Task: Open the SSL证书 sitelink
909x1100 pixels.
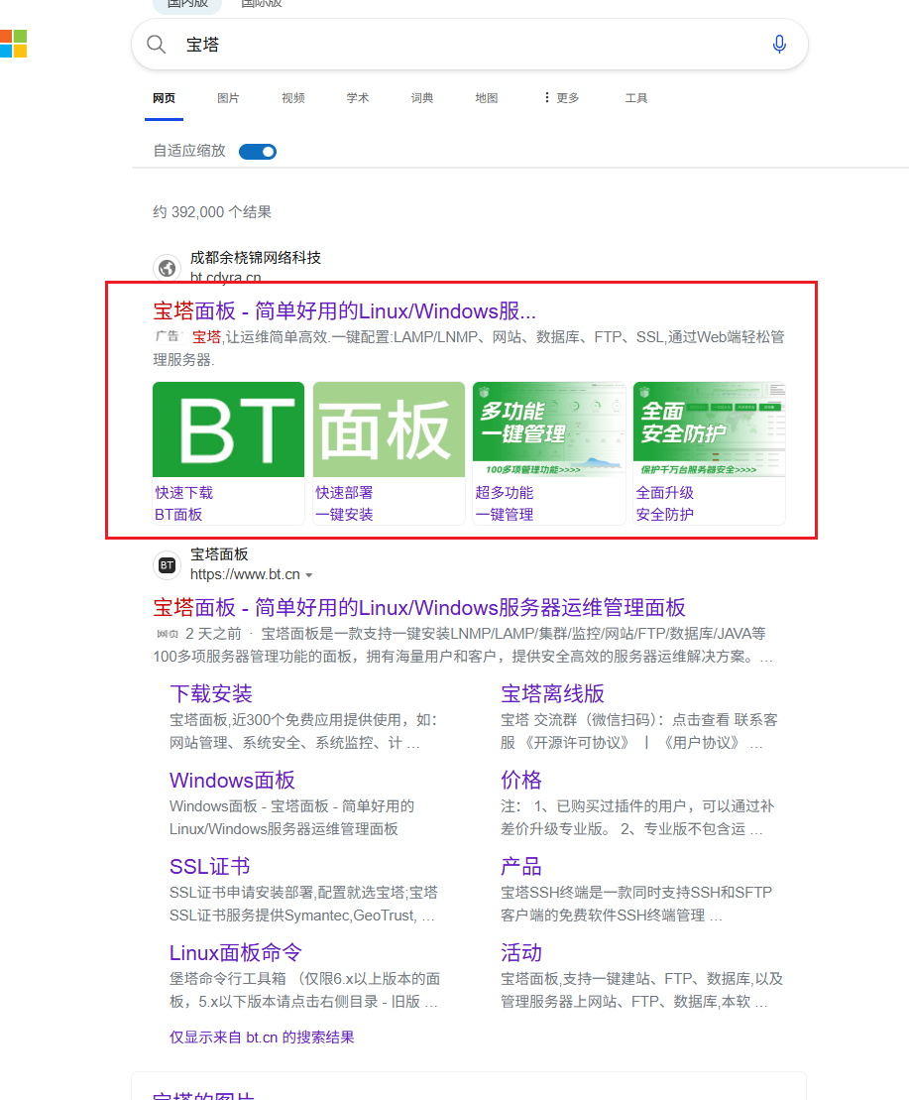Action: tap(209, 866)
